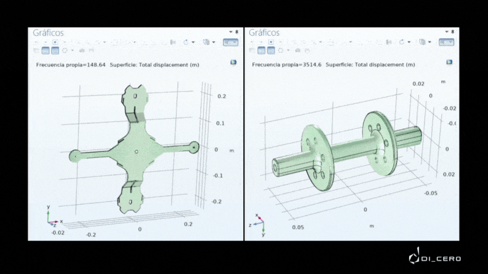Click legend icon beside left plot title
The image size is (488, 274).
[x=233, y=62]
